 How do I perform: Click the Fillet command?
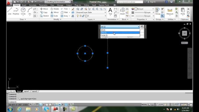[64, 12]
